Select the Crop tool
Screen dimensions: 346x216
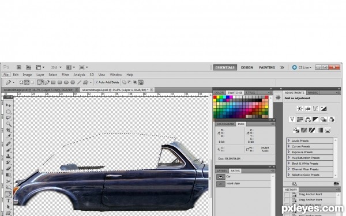tap(9, 130)
